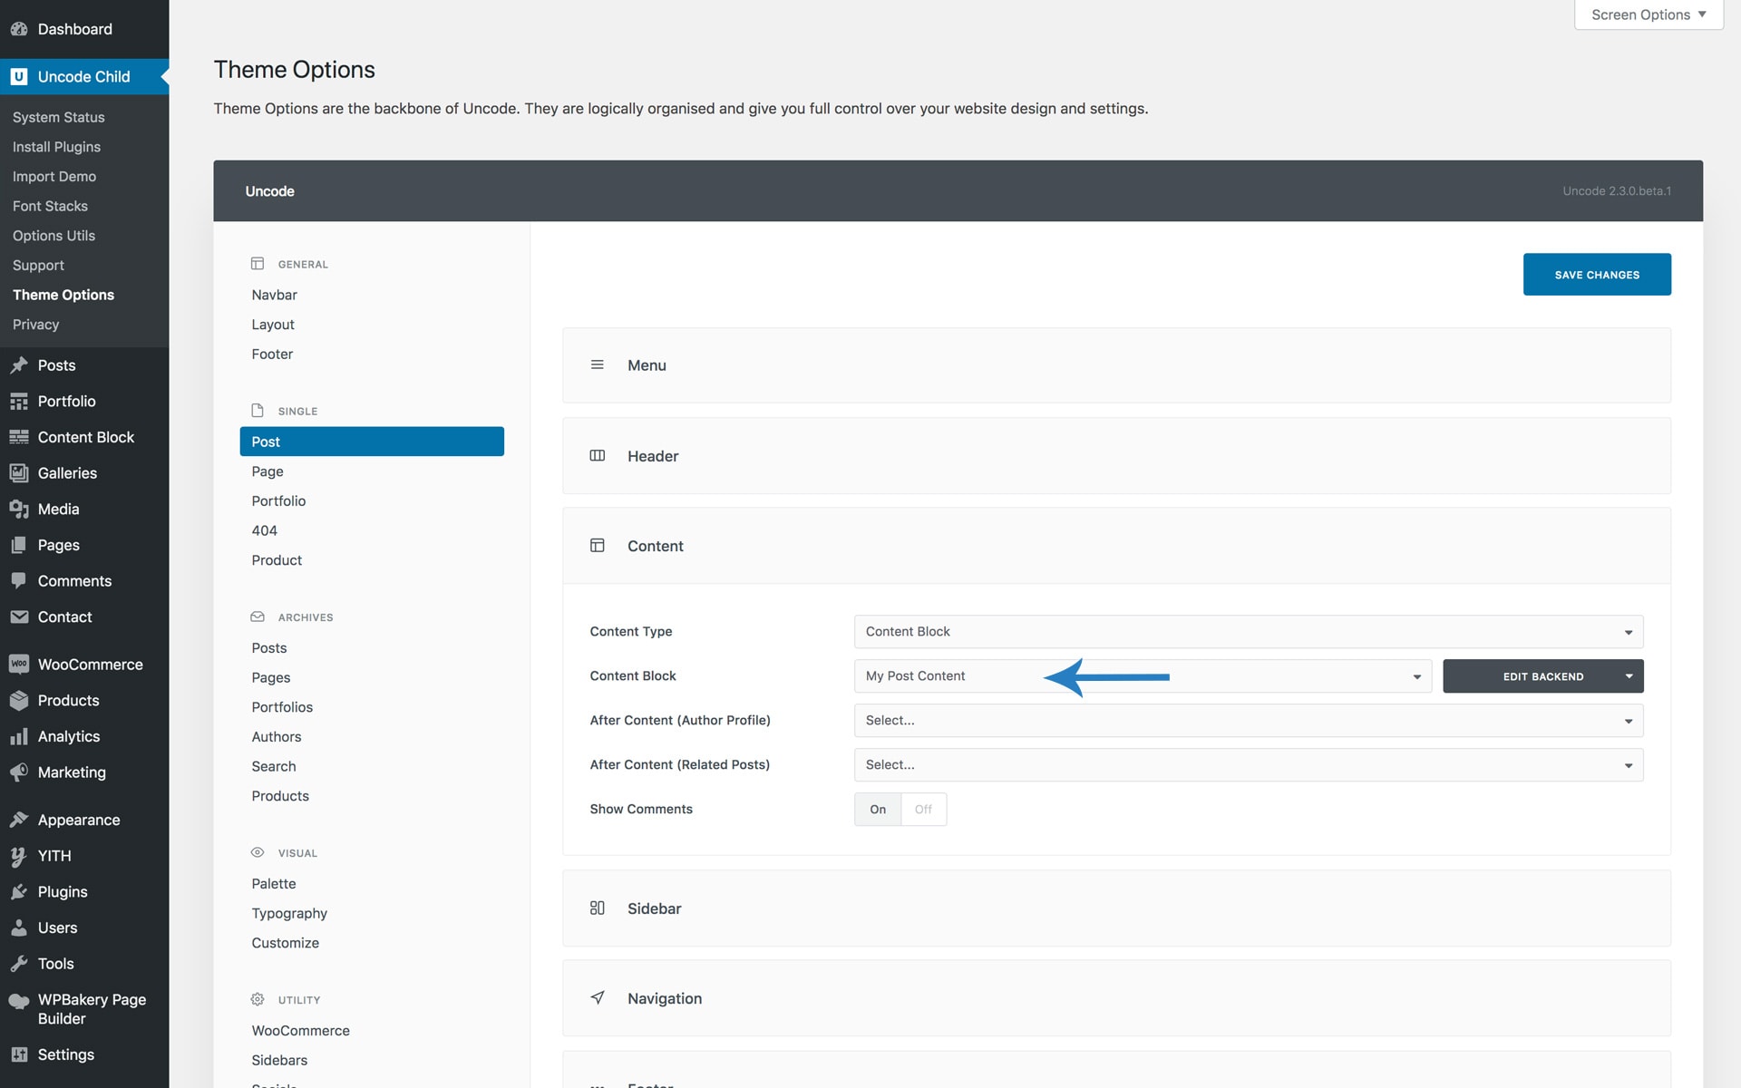The width and height of the screenshot is (1741, 1088).
Task: Expand the Edit Backend button arrow
Action: tap(1629, 675)
